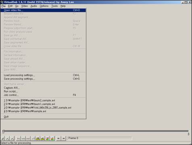Click the greyed Close video file entry

click(x=43, y=46)
